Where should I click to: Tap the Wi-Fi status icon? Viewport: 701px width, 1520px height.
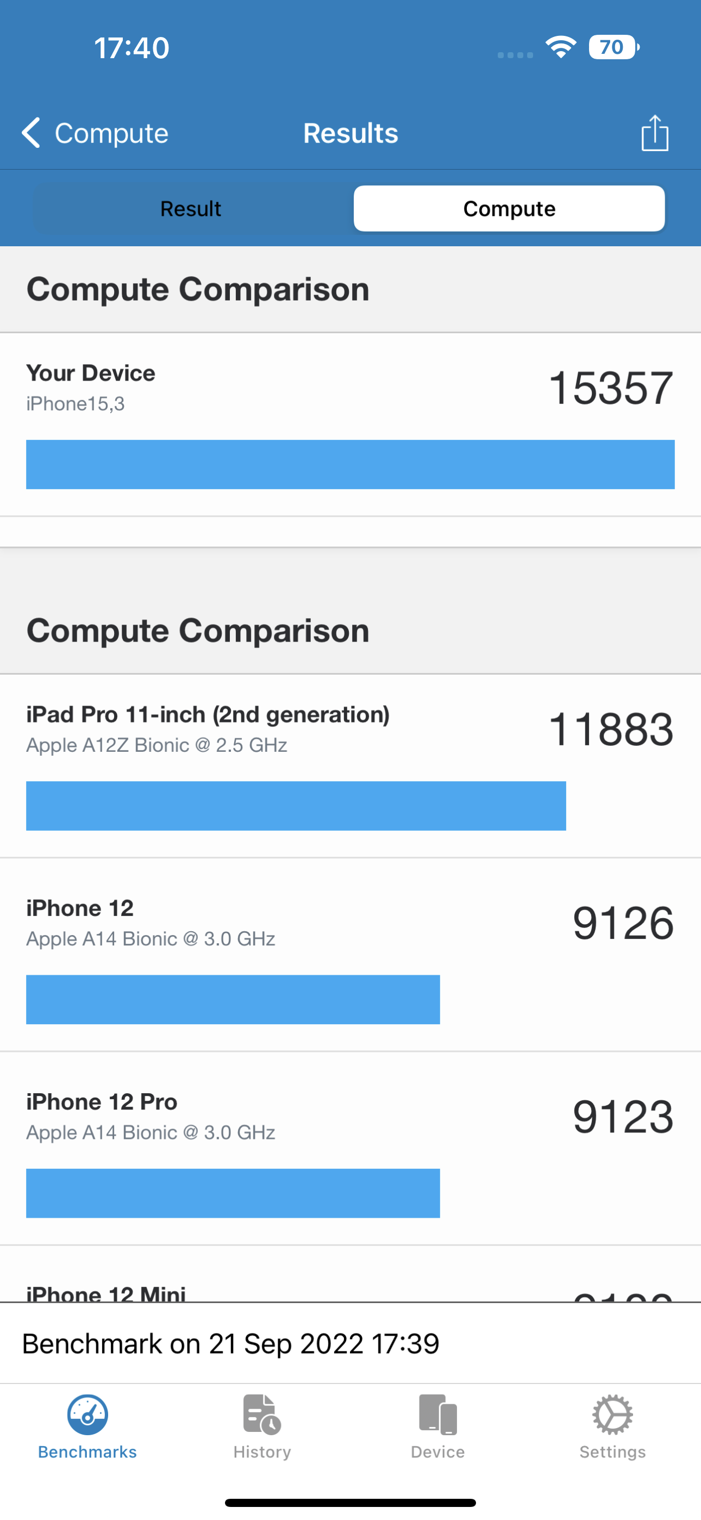[561, 47]
